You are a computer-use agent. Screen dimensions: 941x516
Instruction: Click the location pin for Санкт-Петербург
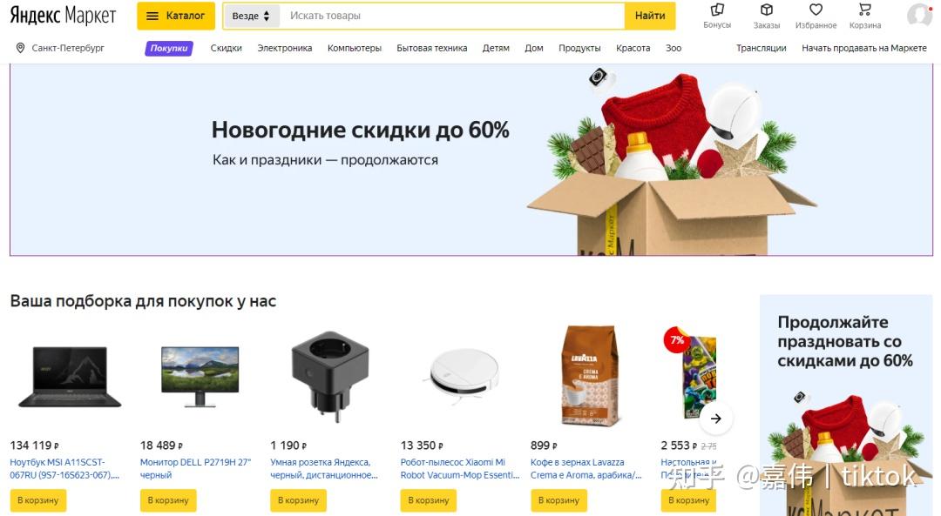pyautogui.click(x=20, y=48)
